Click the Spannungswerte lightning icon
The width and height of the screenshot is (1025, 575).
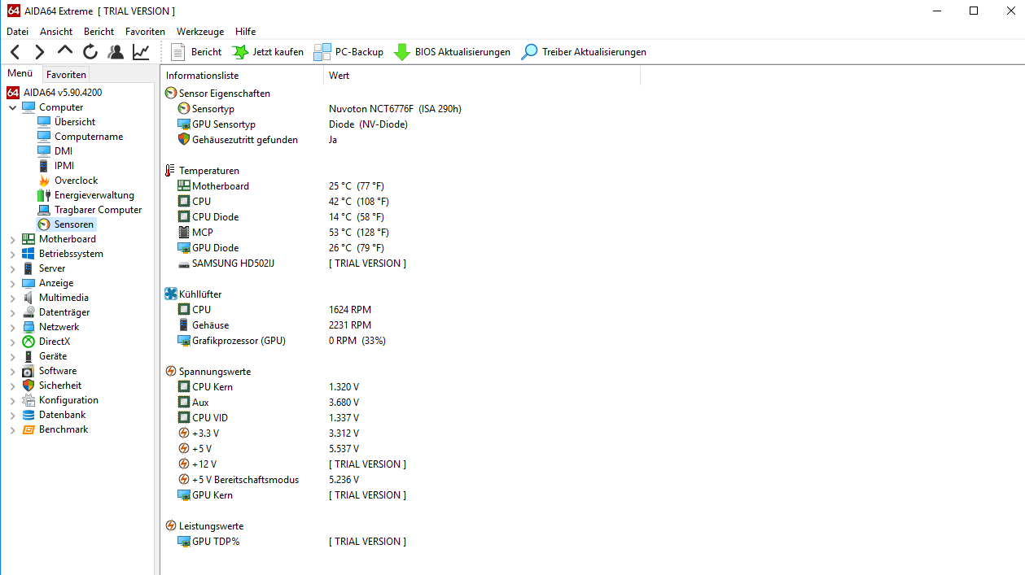coord(171,372)
